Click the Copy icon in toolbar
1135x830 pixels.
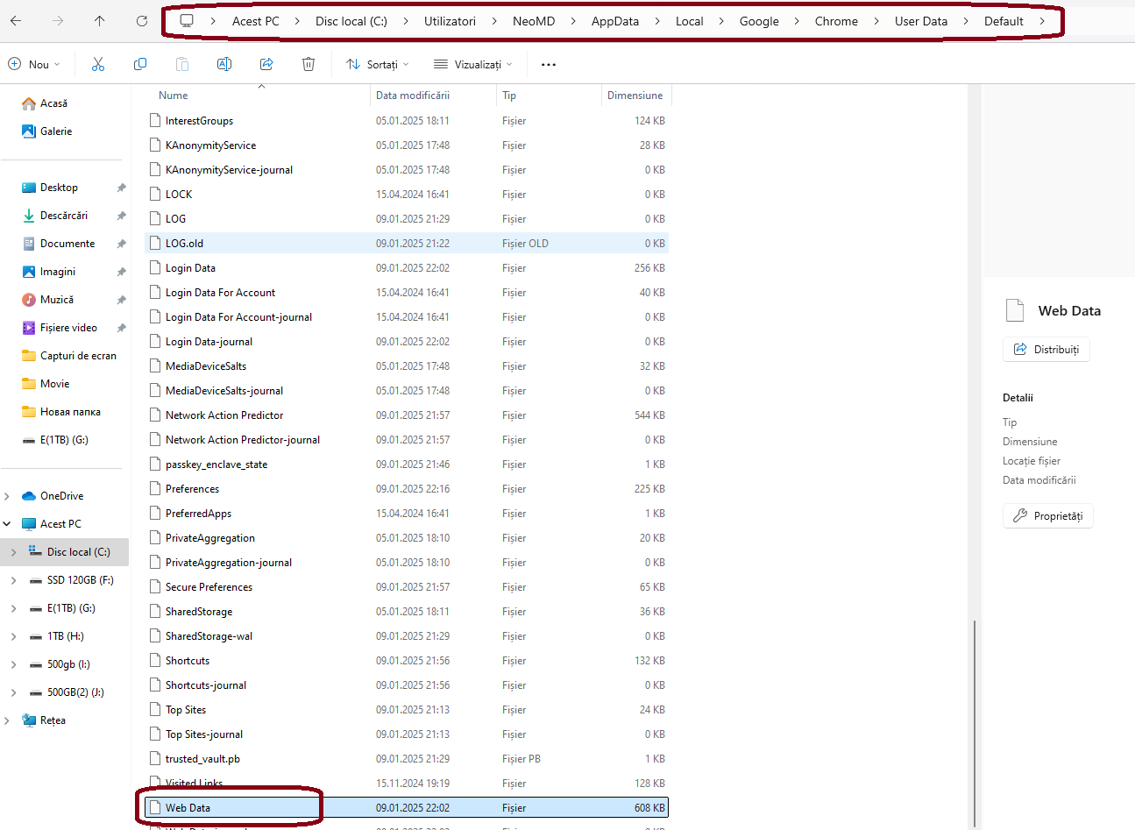(x=140, y=64)
